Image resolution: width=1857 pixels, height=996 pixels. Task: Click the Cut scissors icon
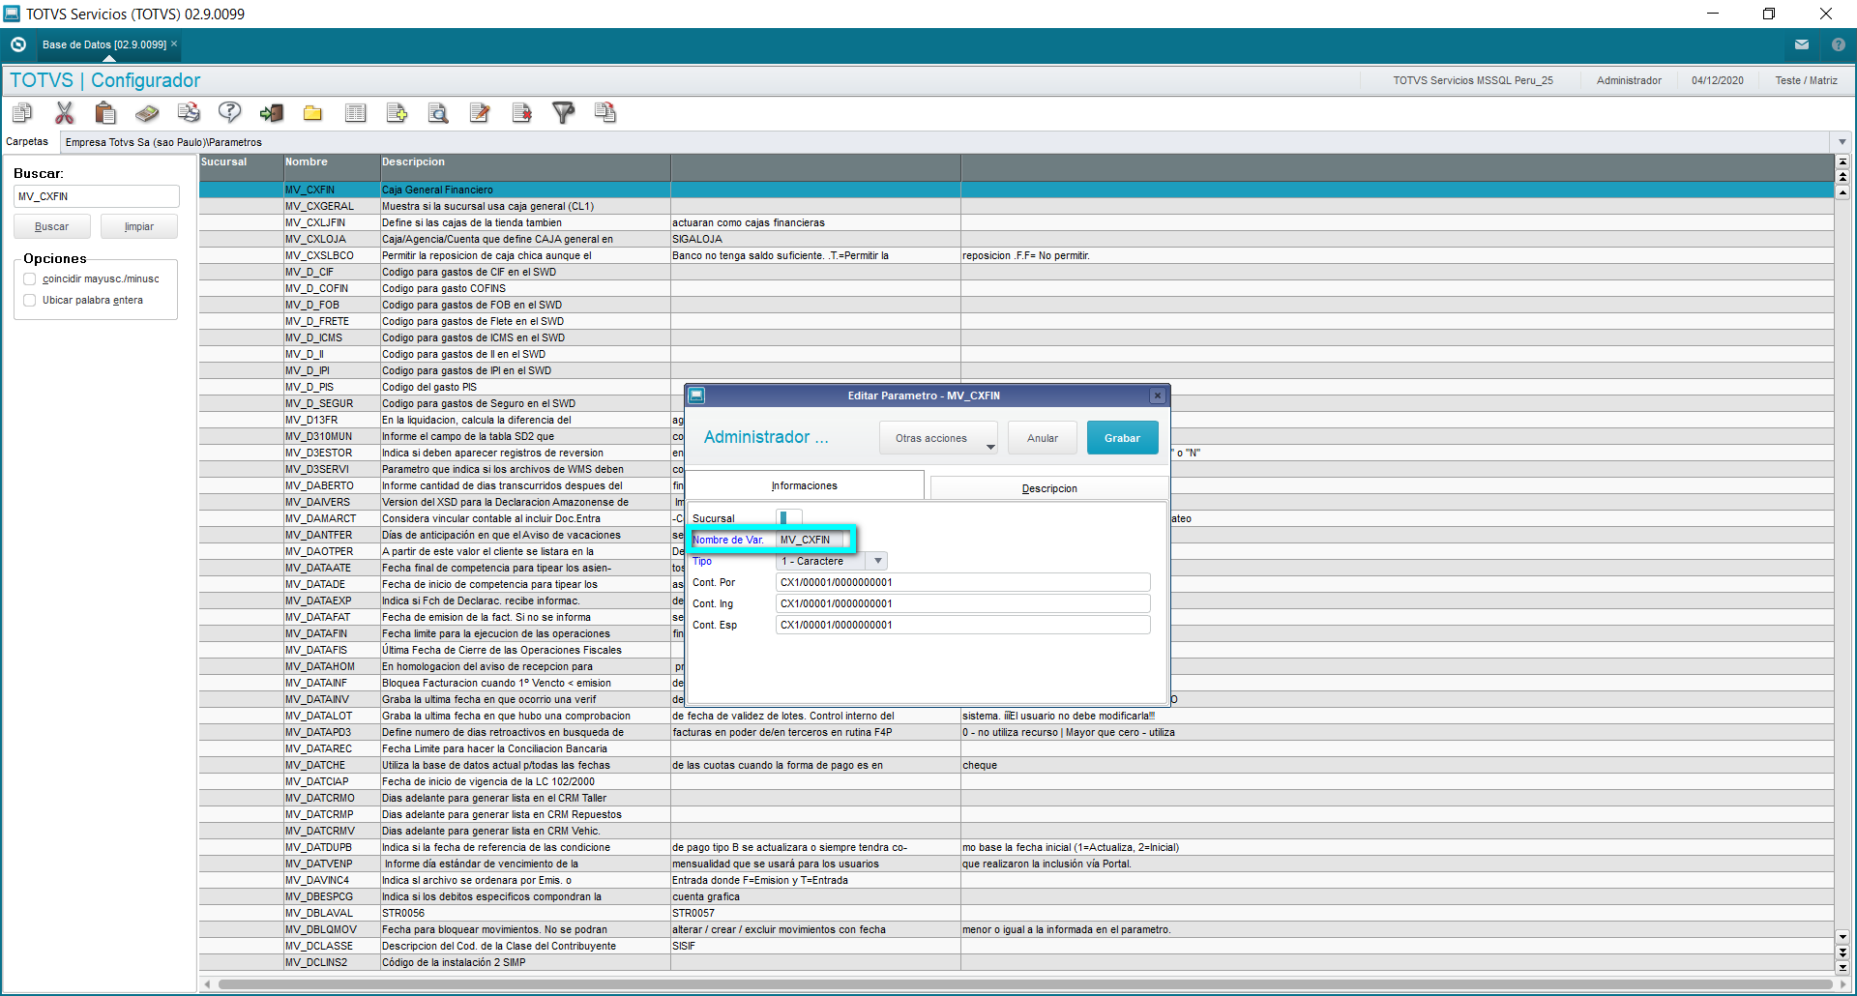pos(64,113)
